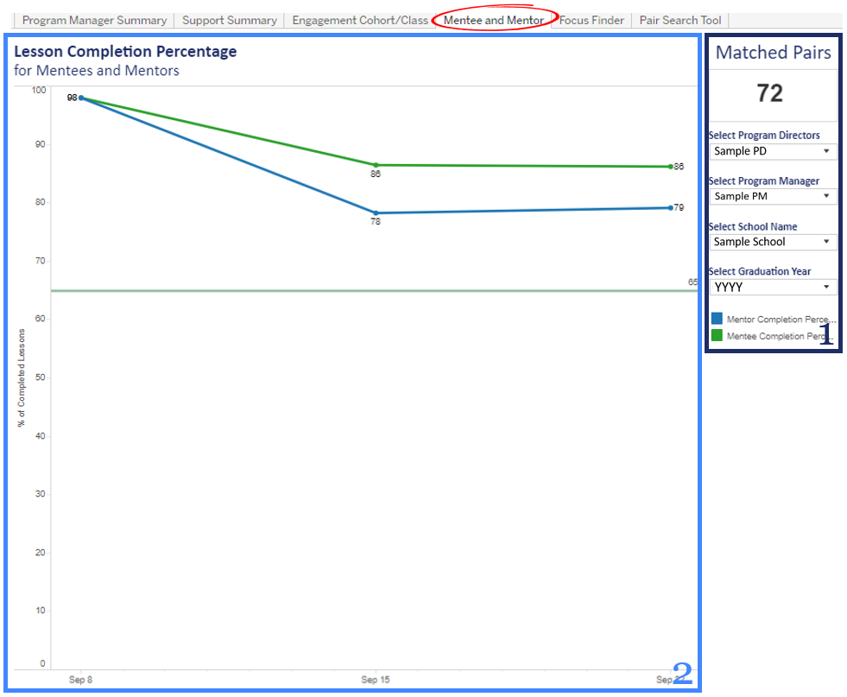Select the Mentee and Mentor tab
This screenshot has width=847, height=697.
click(x=494, y=21)
